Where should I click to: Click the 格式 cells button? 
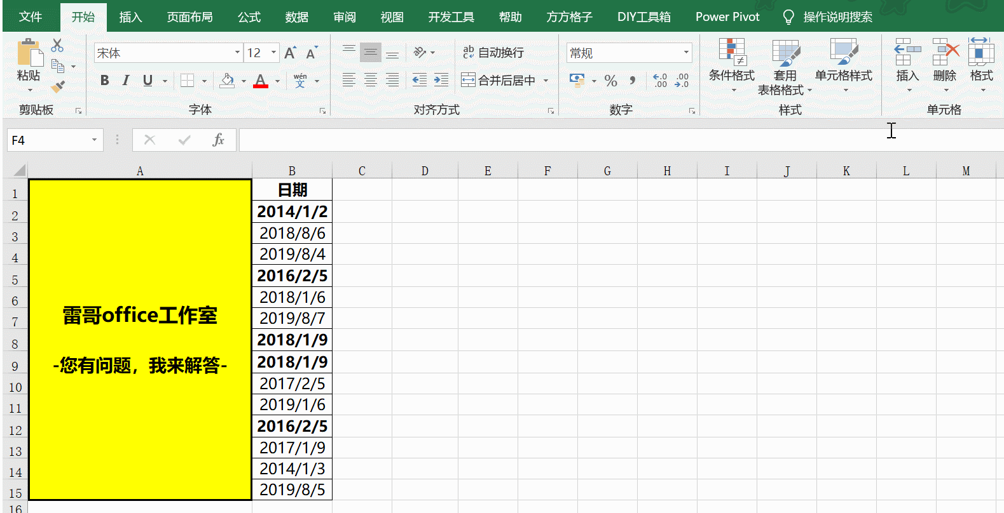point(982,65)
